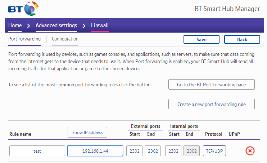Go to Home in breadcrumb
The image size is (267, 163).
[15, 25]
